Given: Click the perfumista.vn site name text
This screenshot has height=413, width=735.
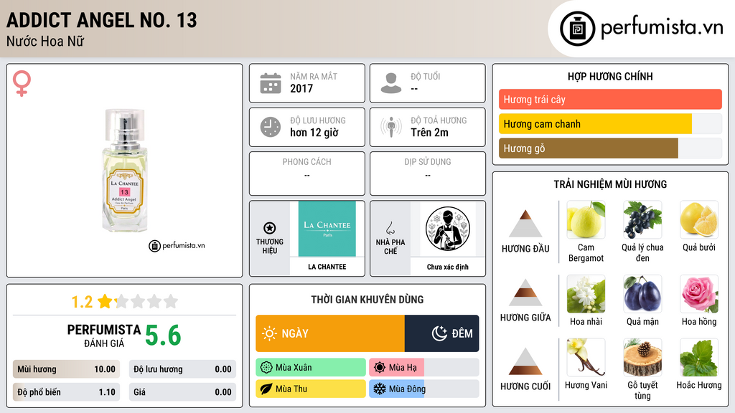Looking at the screenshot, I should [662, 28].
